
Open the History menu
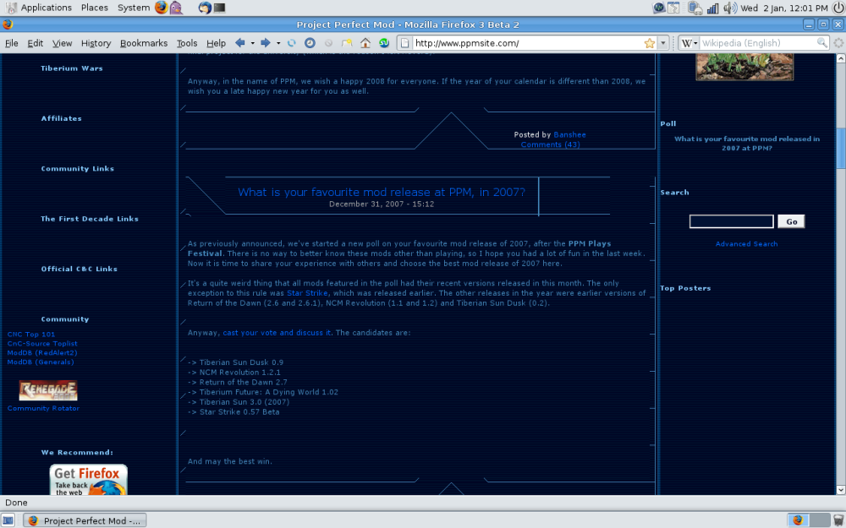point(96,43)
